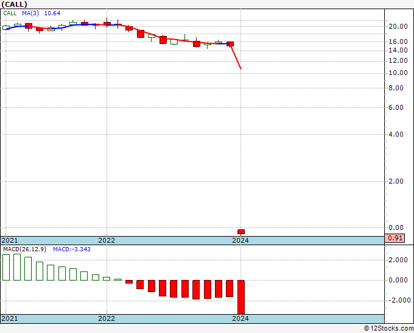
Task: Select the MA(3) indicator label
Action: click(x=30, y=13)
